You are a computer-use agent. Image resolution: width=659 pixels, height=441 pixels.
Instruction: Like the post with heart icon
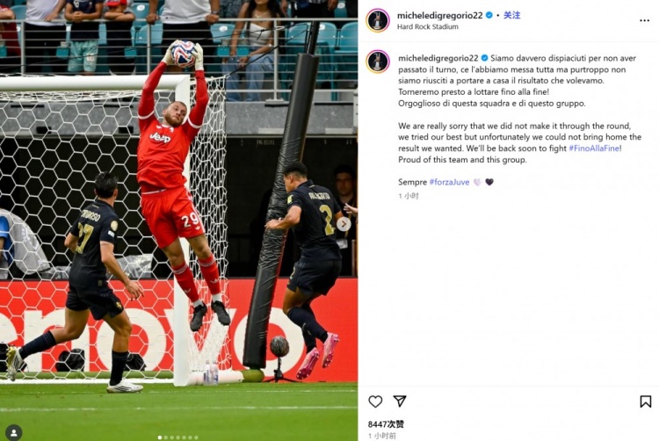(x=375, y=401)
